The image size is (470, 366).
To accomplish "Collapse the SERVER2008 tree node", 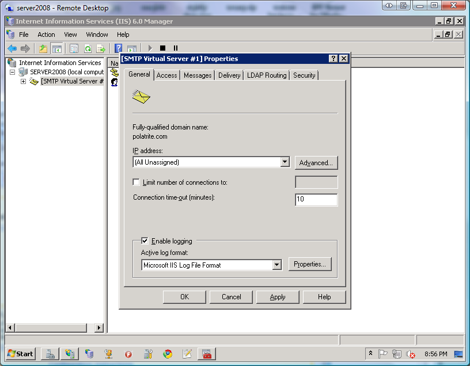I will click(x=12, y=72).
